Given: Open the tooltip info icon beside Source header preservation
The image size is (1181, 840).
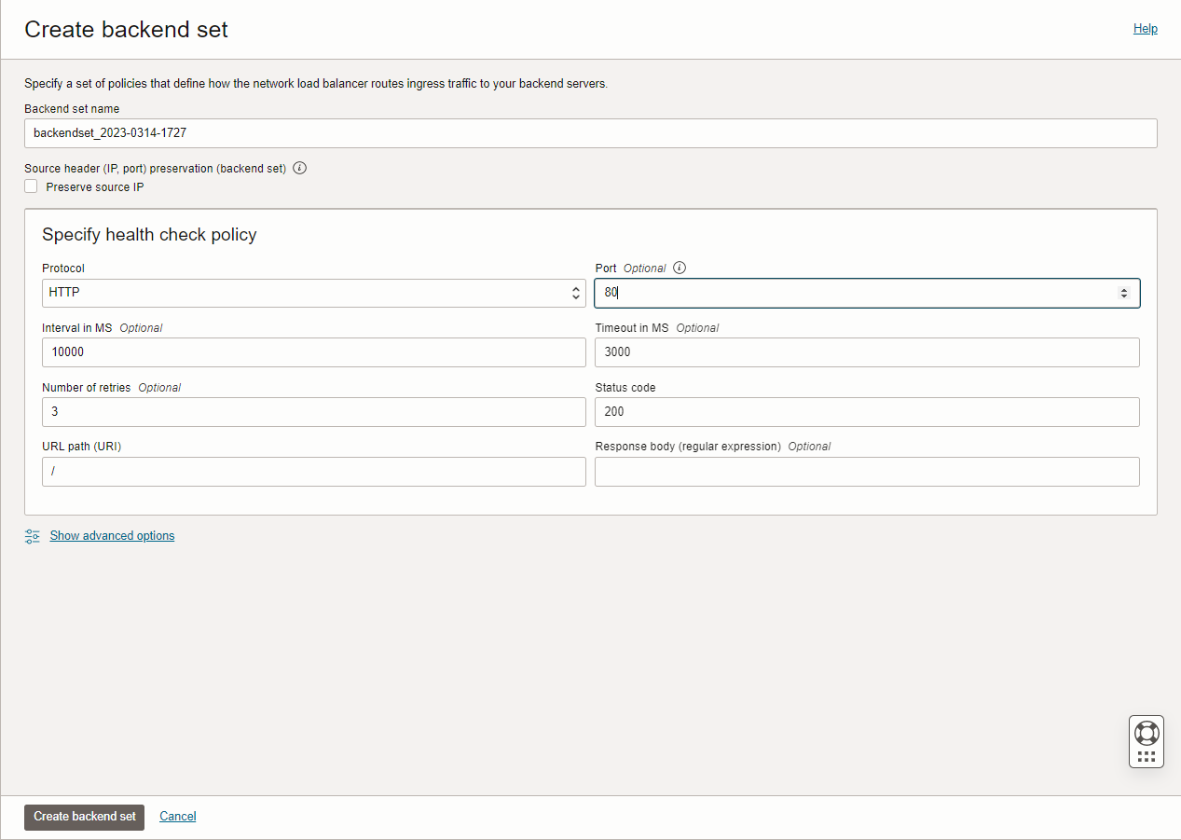Looking at the screenshot, I should coord(298,169).
